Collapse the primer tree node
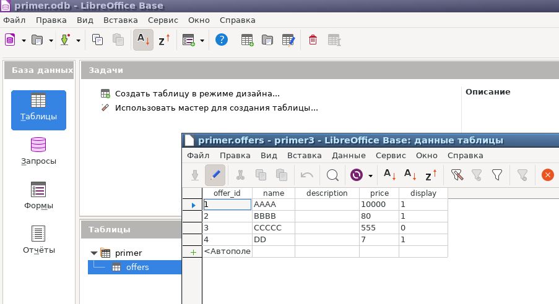 pos(93,253)
